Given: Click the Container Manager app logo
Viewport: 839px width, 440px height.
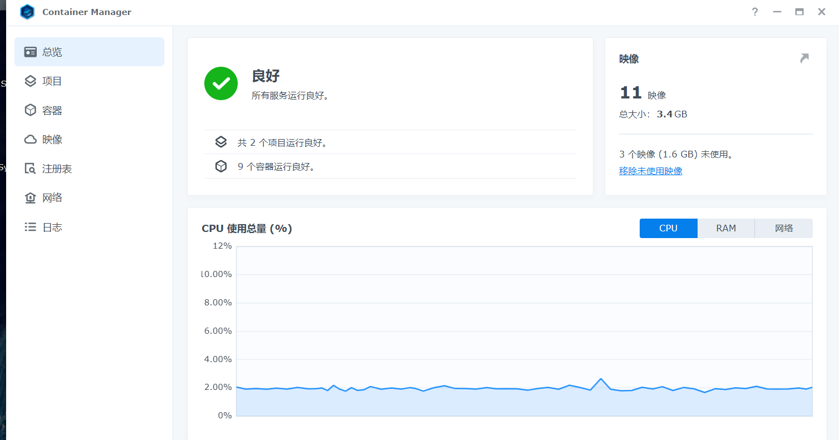Looking at the screenshot, I should [x=27, y=12].
